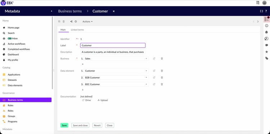Go to previous record arrow
270x134 pixels.
pos(253,22)
